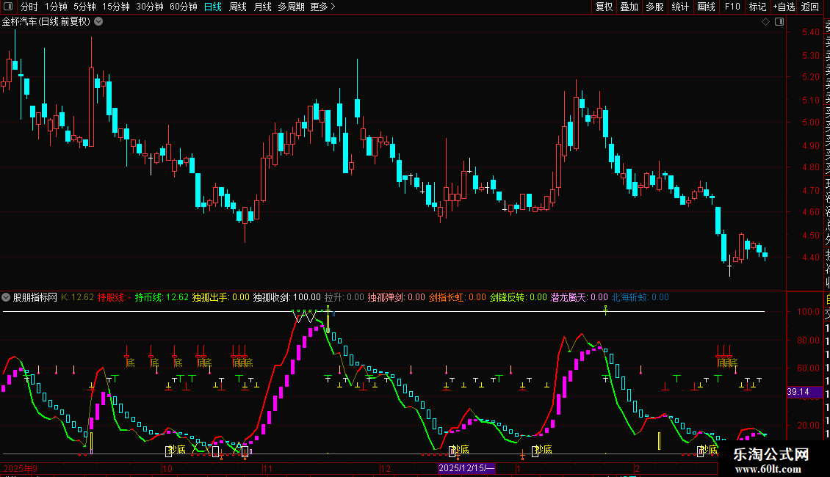Toggle the 复权 price adjustment option
The width and height of the screenshot is (830, 477).
point(604,7)
